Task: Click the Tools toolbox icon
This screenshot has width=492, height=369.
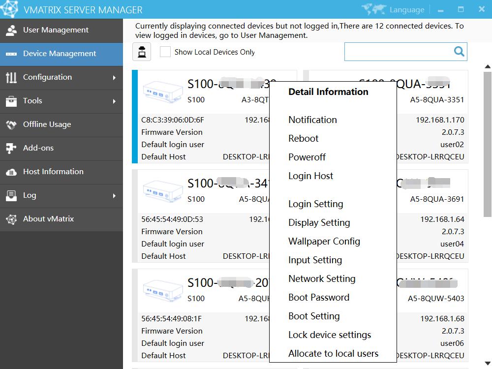Action: (11, 101)
